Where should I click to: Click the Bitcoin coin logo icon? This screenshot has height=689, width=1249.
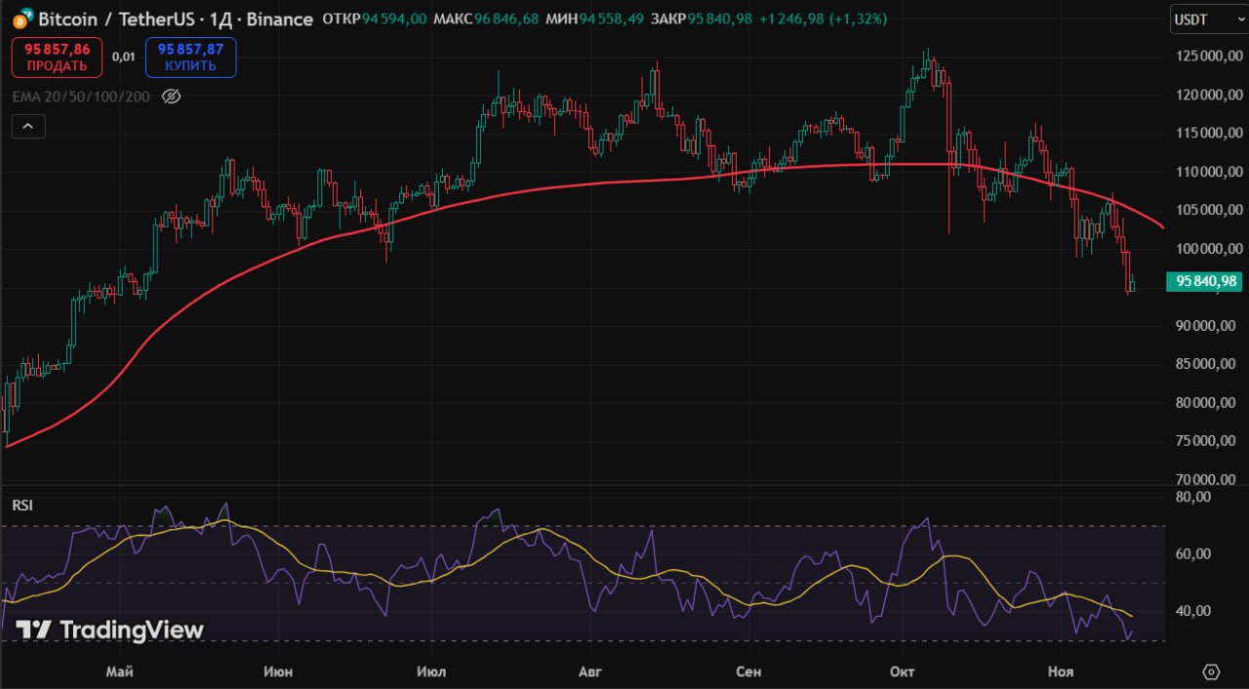coord(20,19)
